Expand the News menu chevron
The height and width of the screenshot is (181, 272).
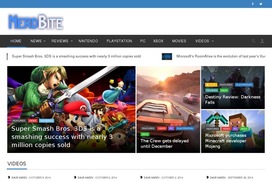click(44, 41)
